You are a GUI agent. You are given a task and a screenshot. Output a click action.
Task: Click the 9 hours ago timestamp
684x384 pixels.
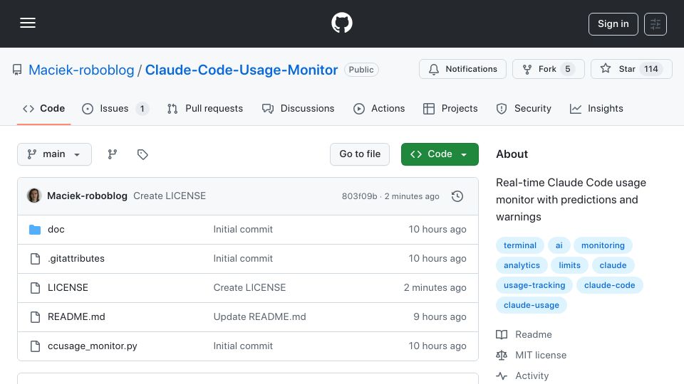pos(440,317)
